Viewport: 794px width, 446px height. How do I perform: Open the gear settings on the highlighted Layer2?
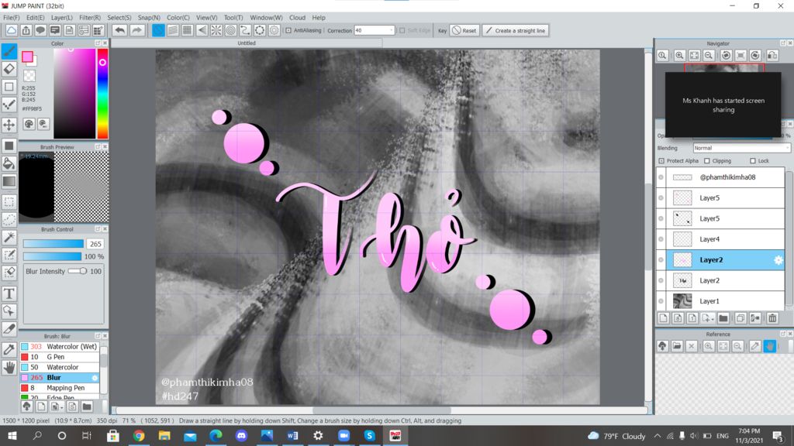click(x=778, y=260)
